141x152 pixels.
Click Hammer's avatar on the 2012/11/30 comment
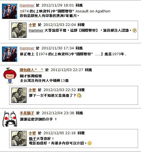click(x=10, y=54)
